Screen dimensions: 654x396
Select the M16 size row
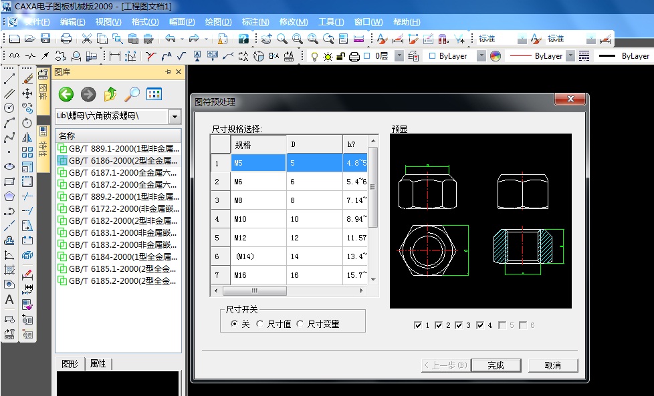tap(289, 275)
